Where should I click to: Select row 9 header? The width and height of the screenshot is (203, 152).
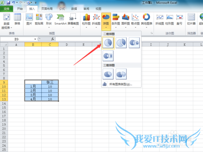click(x=4, y=82)
